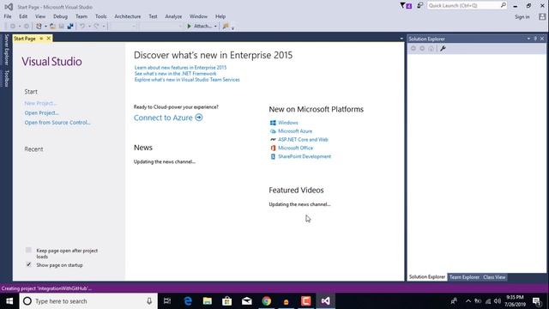Viewport: 549px width, 309px height.
Task: Click the Redo toolbar icon
Action: (x=96, y=26)
